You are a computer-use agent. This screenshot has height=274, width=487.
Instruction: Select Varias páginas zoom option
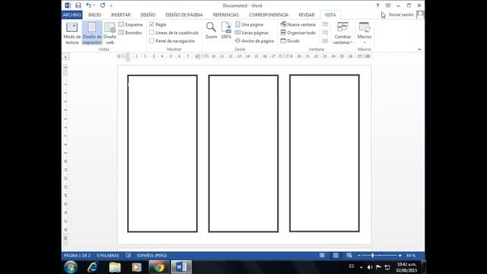[252, 33]
